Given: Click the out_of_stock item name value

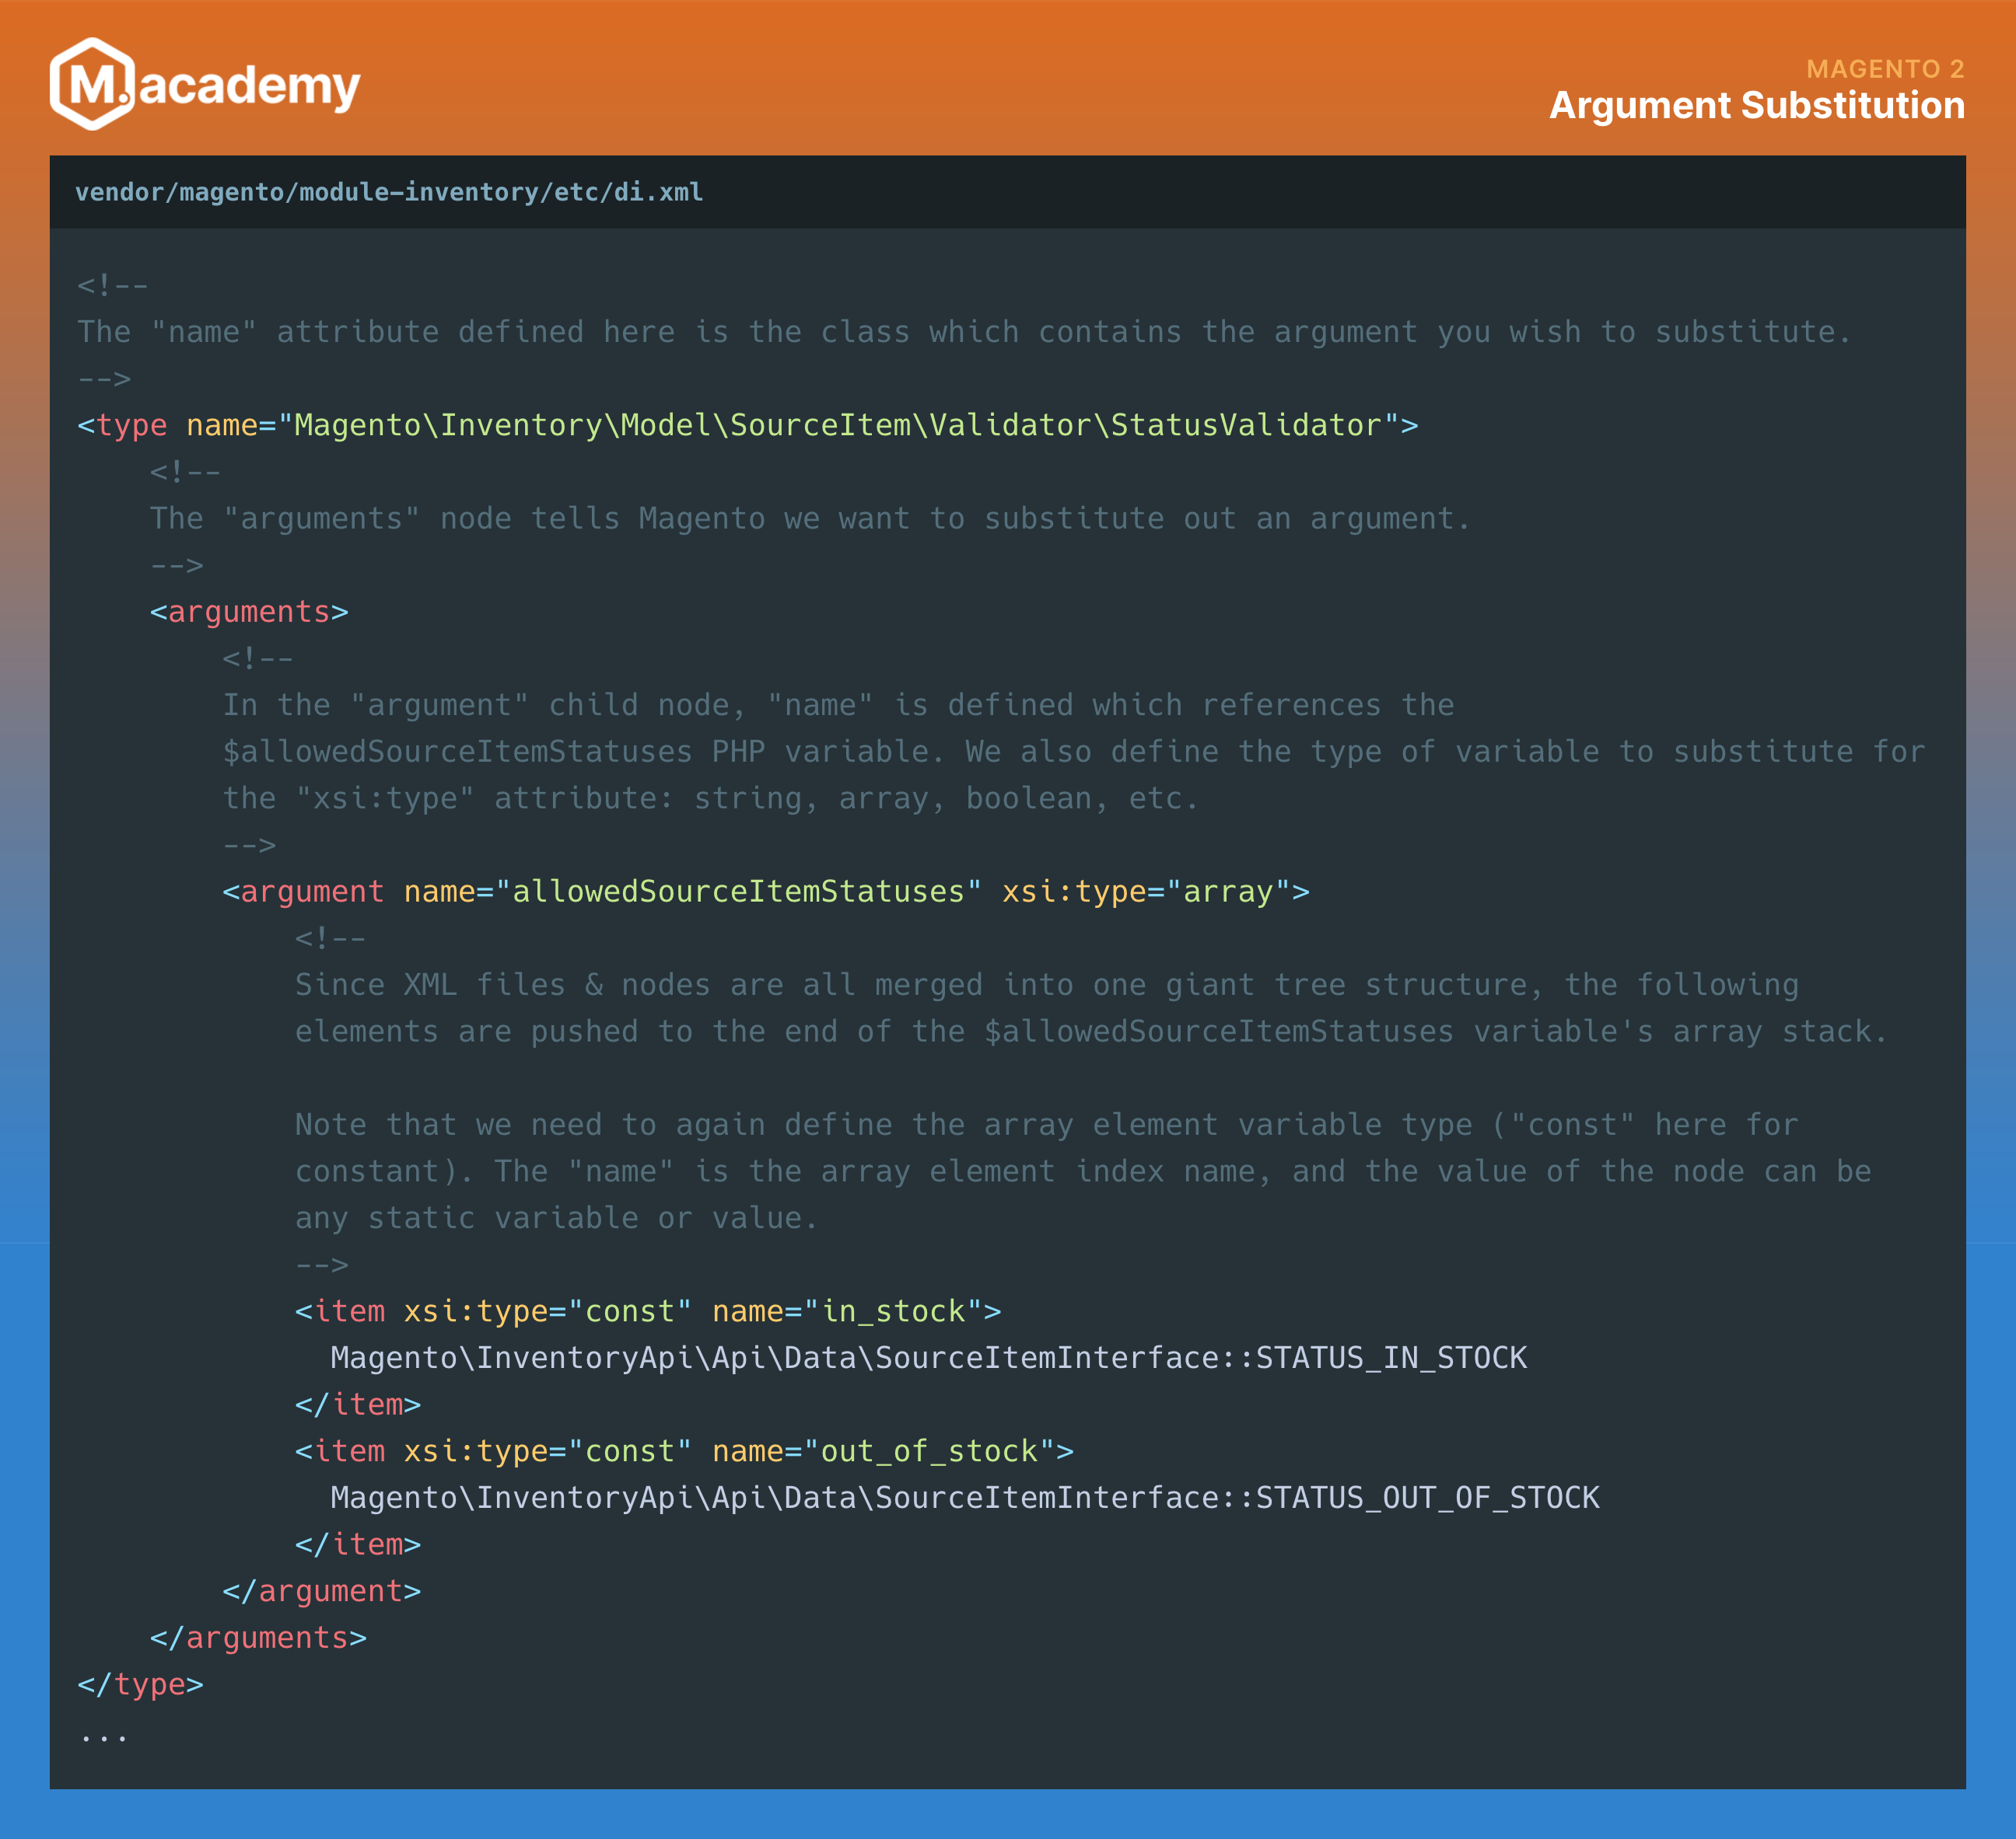Looking at the screenshot, I should point(929,1451).
